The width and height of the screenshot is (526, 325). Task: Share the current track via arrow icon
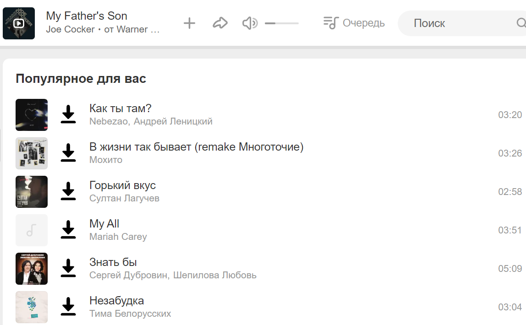tap(220, 23)
